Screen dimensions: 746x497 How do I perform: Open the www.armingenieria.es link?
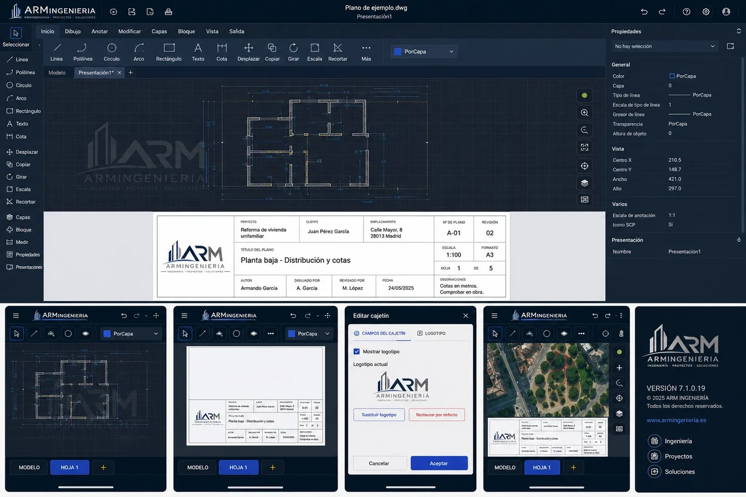click(x=676, y=420)
